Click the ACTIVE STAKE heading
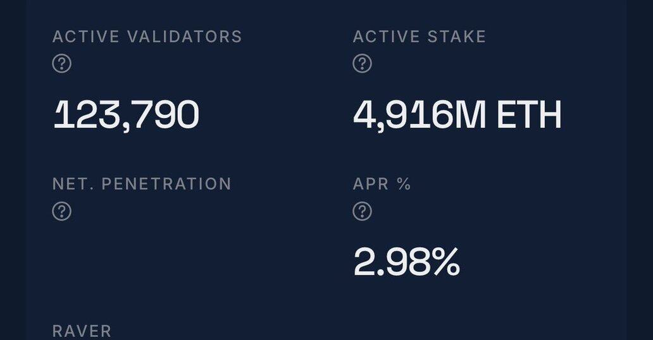This screenshot has width=653, height=340. point(419,37)
